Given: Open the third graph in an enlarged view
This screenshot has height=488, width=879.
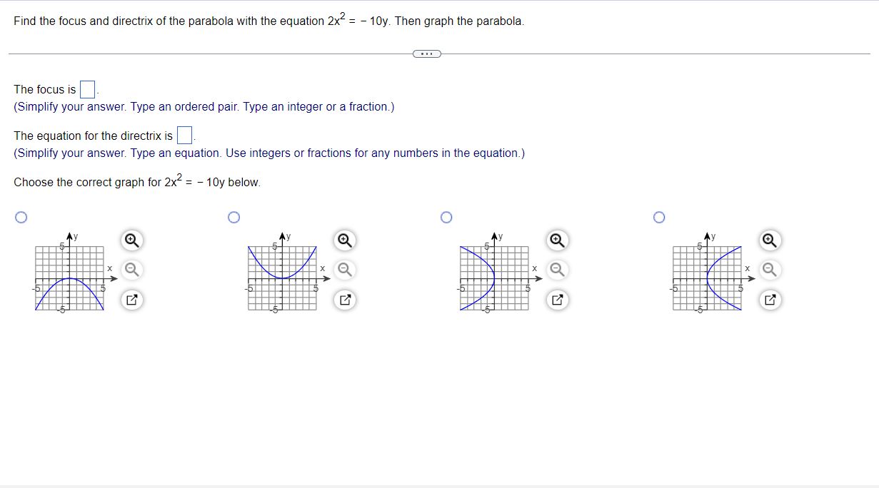Looking at the screenshot, I should click(558, 300).
